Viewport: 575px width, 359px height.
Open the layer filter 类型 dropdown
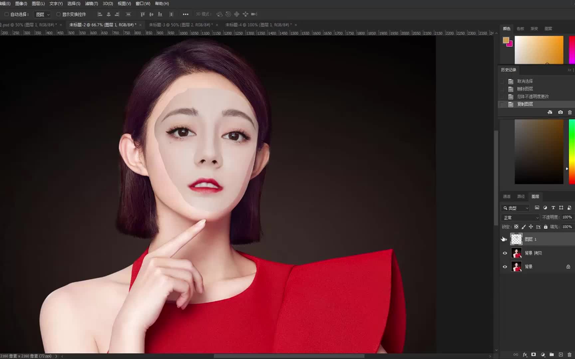[x=515, y=208]
